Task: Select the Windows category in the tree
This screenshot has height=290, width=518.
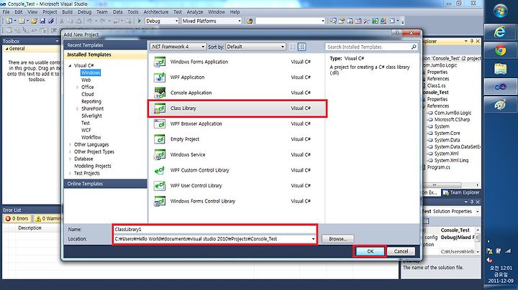Action: (91, 72)
